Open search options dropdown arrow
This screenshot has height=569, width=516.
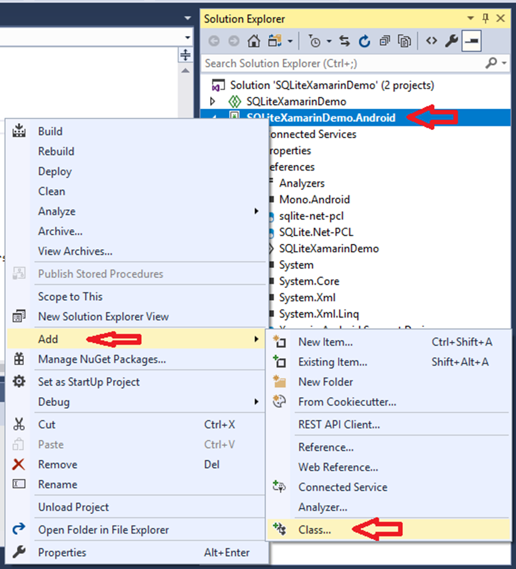(x=504, y=63)
